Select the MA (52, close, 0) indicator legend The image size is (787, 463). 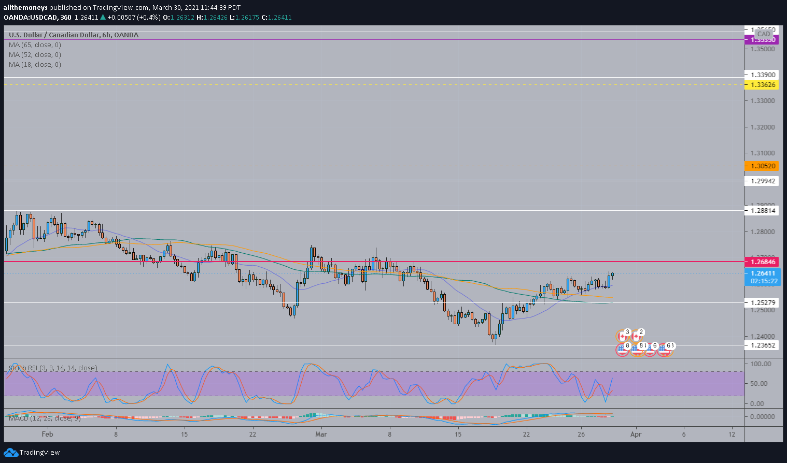pos(35,55)
